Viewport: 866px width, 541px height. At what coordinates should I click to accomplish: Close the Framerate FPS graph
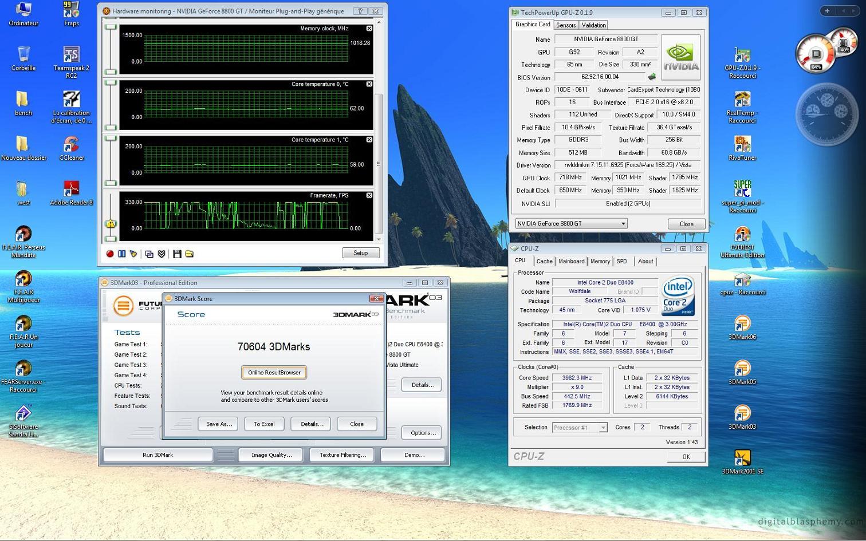tap(369, 195)
